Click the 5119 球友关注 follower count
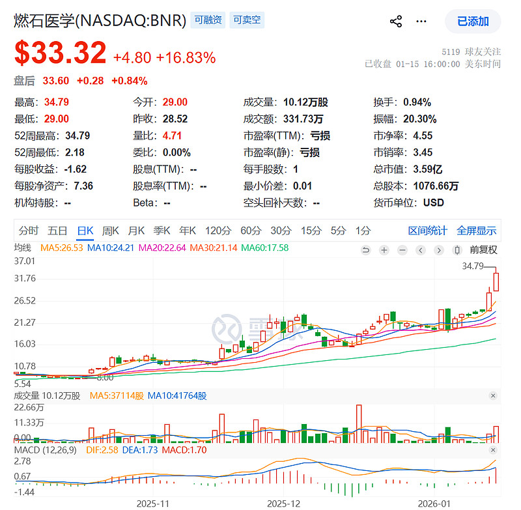The height and width of the screenshot is (510, 521). pyautogui.click(x=471, y=52)
